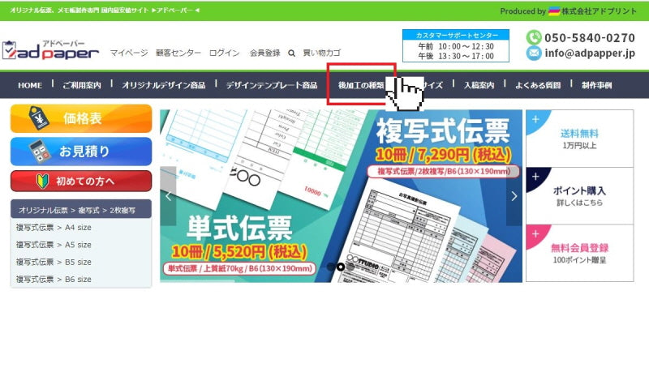Open オリジナルデザイン商品 menu
Screen dimensions: 649x389
[x=164, y=85]
